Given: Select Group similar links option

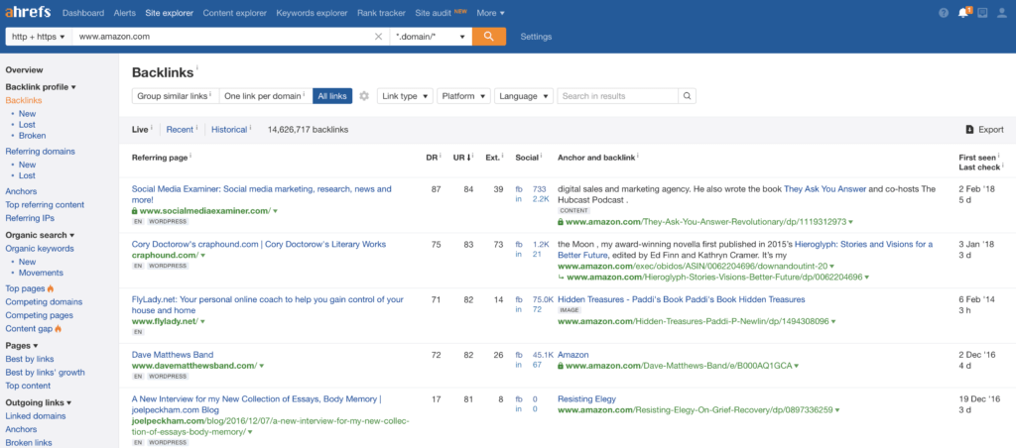Looking at the screenshot, I should (175, 96).
